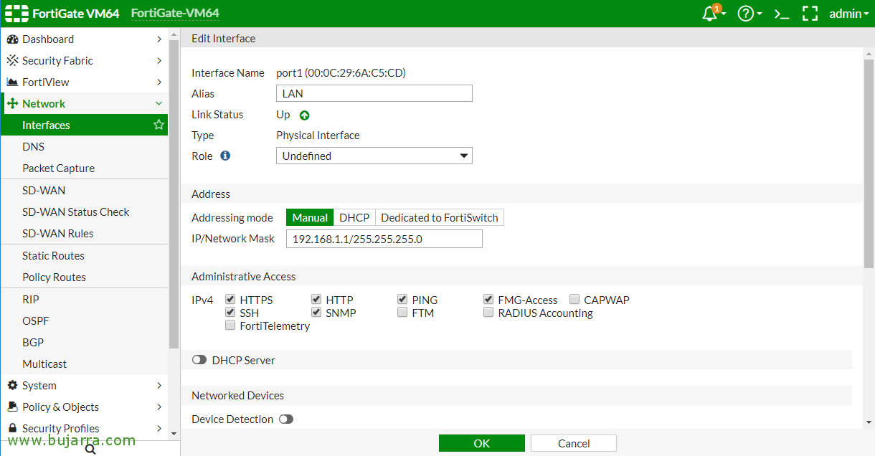Enable the CAPWAP checkbox
This screenshot has height=456, width=875.
574,300
